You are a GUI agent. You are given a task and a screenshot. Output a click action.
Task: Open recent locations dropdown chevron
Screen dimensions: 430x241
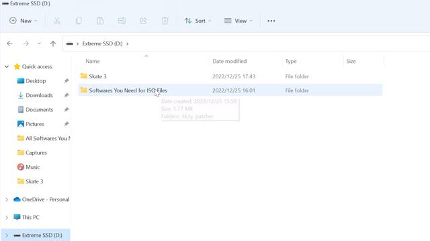[39, 44]
